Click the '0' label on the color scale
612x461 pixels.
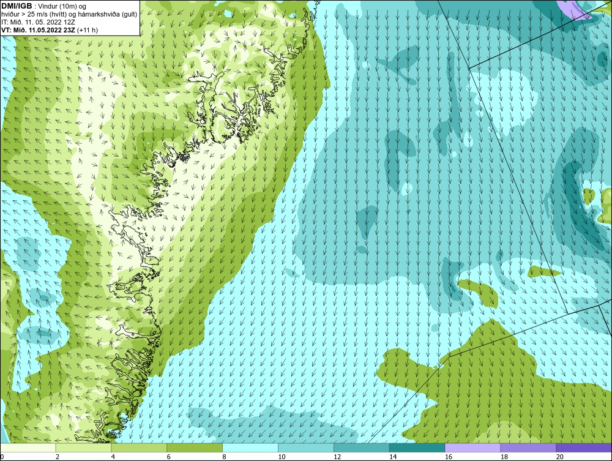(x=2, y=457)
